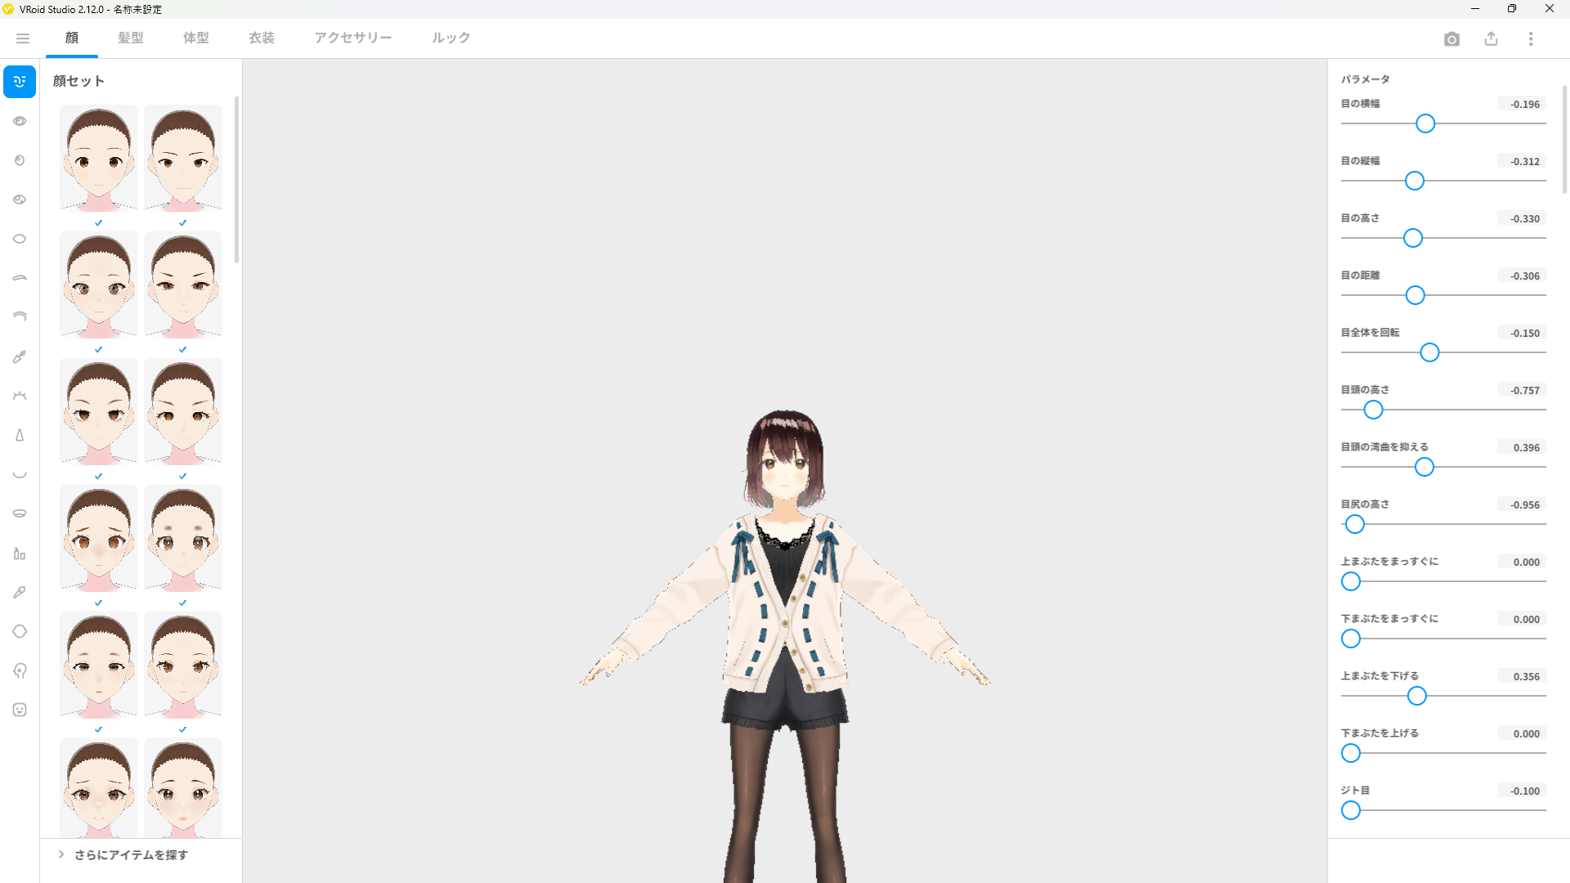
Task: Uncheck the first face preset checkmark
Action: 98,222
